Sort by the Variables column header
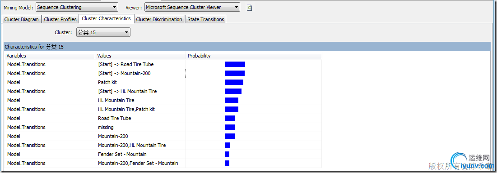Viewport: 497px width, 173px height. point(50,56)
